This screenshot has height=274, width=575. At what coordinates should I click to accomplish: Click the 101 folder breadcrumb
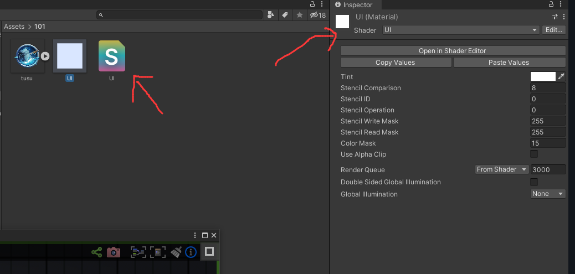[39, 27]
